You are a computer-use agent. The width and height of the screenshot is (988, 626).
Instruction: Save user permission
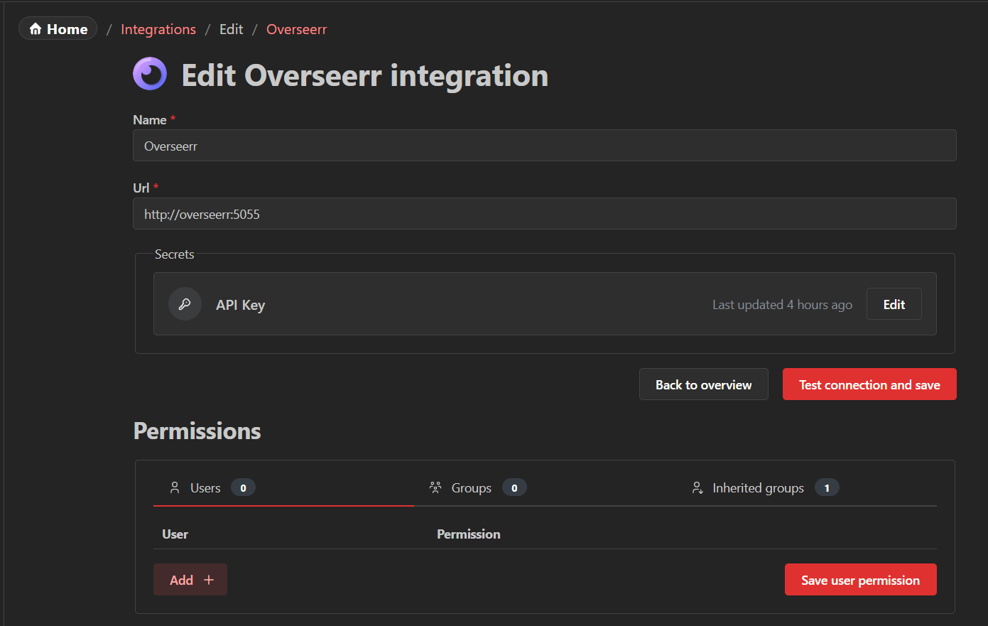click(x=861, y=580)
